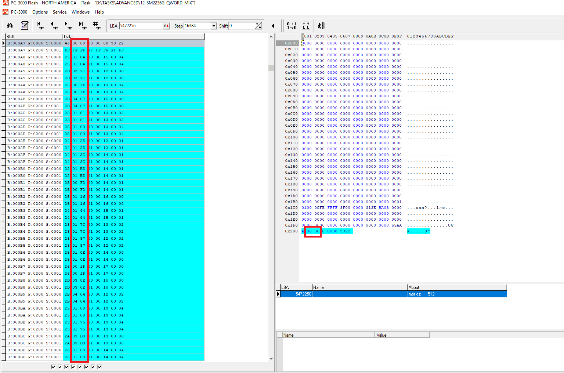Image resolution: width=564 pixels, height=373 pixels.
Task: Click the 0→1 1→0 bit inversion icon
Action: (292, 25)
